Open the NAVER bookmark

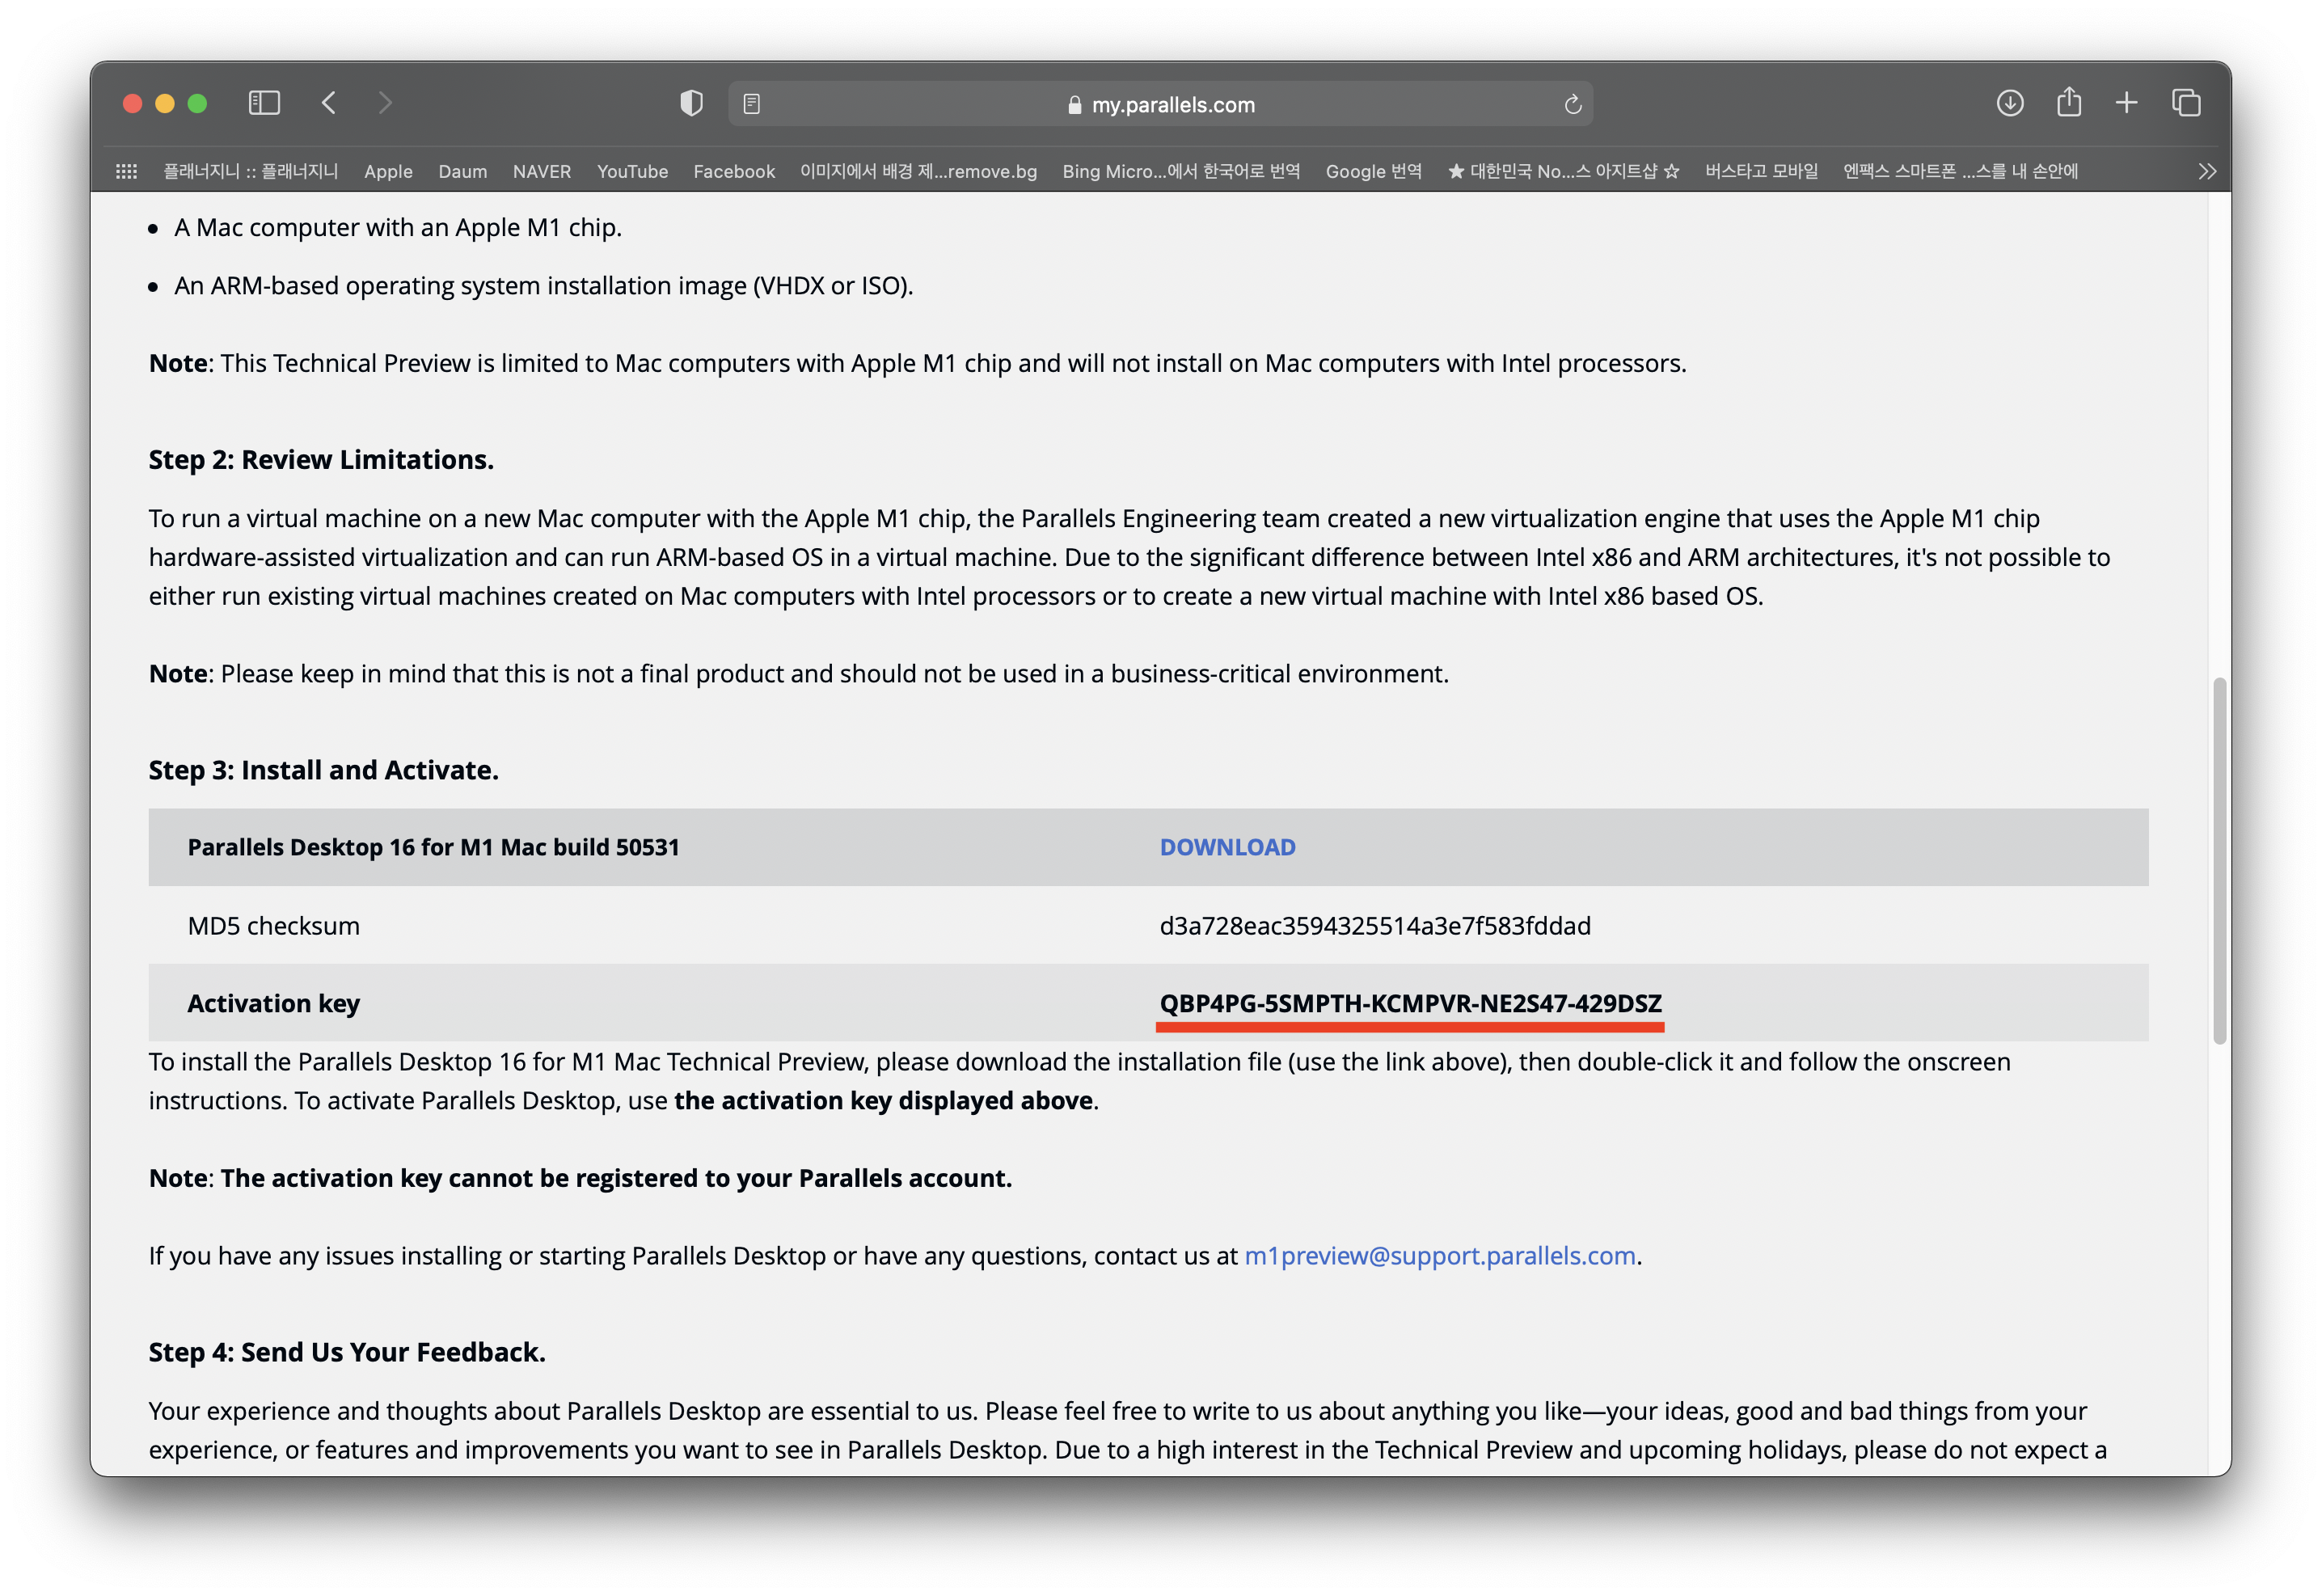541,171
